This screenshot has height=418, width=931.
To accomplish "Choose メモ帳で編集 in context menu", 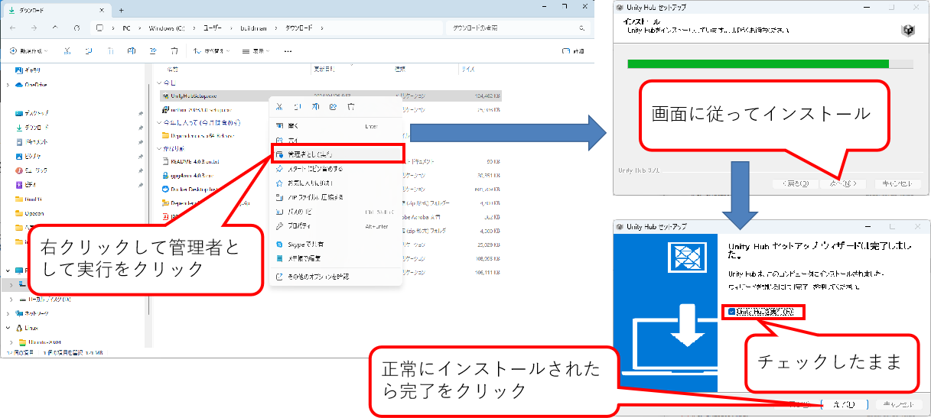I will (x=335, y=258).
